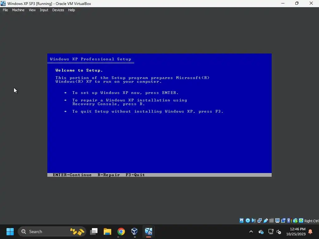Click the hard disk activity indicator icon
The image size is (319, 239).
coord(241,221)
